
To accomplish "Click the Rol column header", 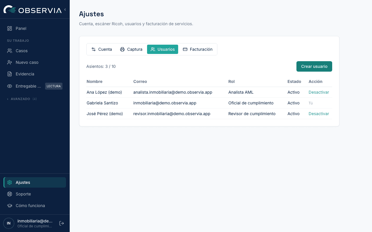I will (x=231, y=81).
